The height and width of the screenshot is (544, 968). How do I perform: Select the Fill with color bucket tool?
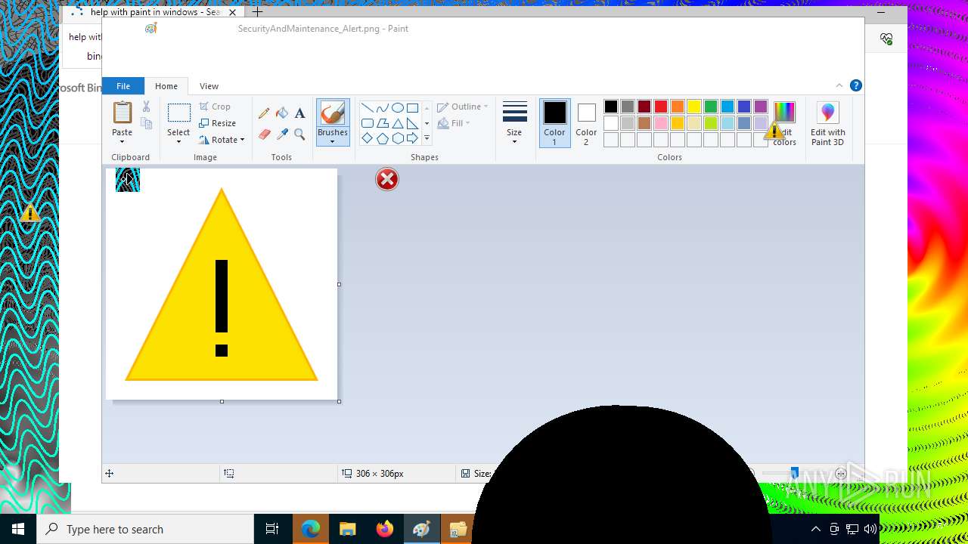coord(282,113)
